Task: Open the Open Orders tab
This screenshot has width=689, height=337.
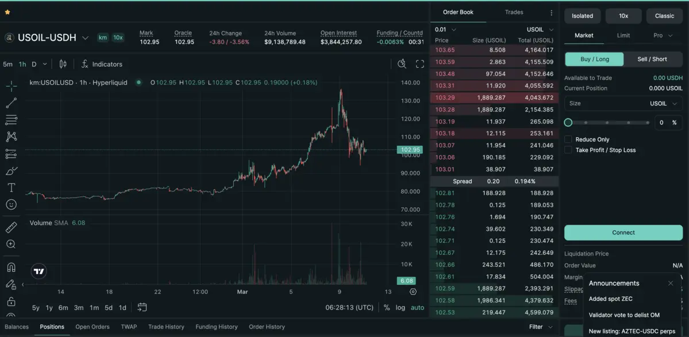Action: 92,327
